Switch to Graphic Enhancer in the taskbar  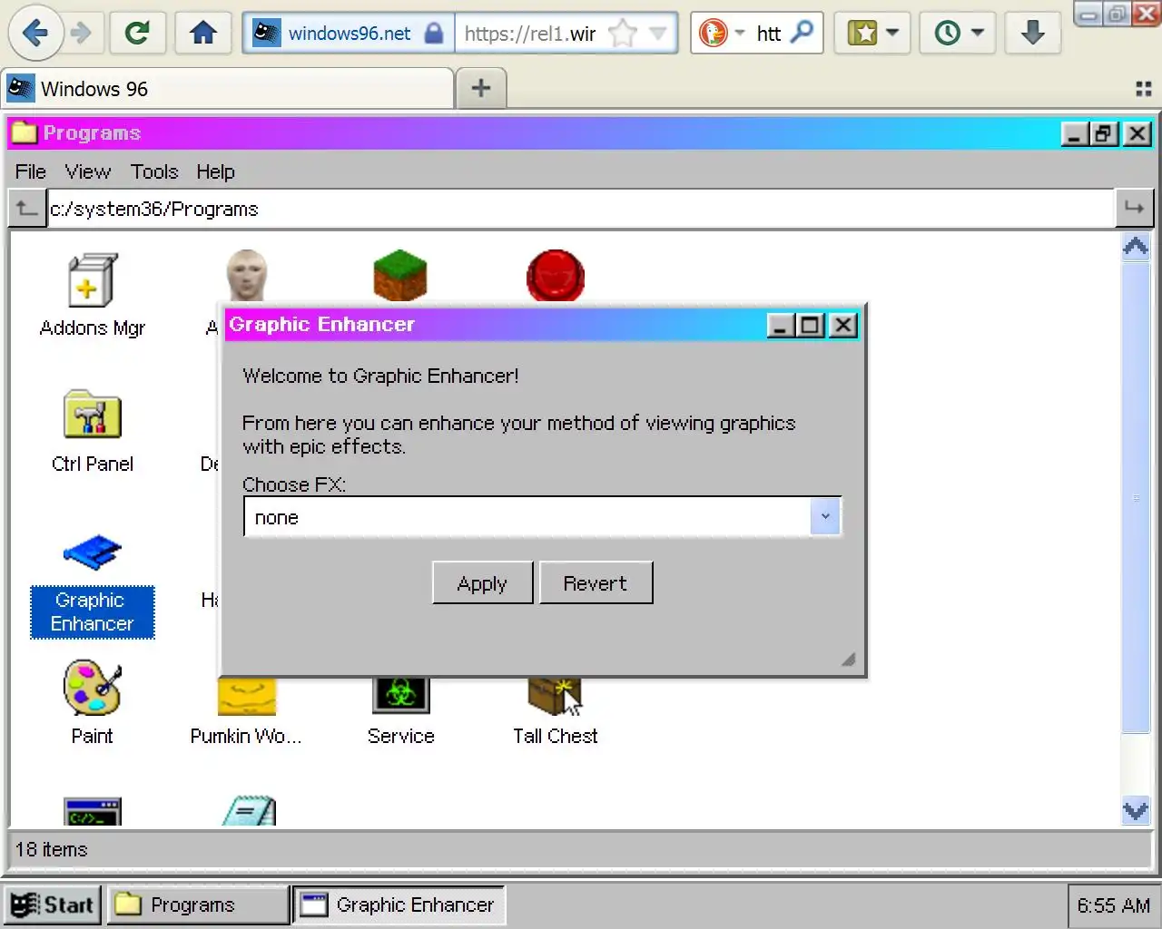[399, 905]
